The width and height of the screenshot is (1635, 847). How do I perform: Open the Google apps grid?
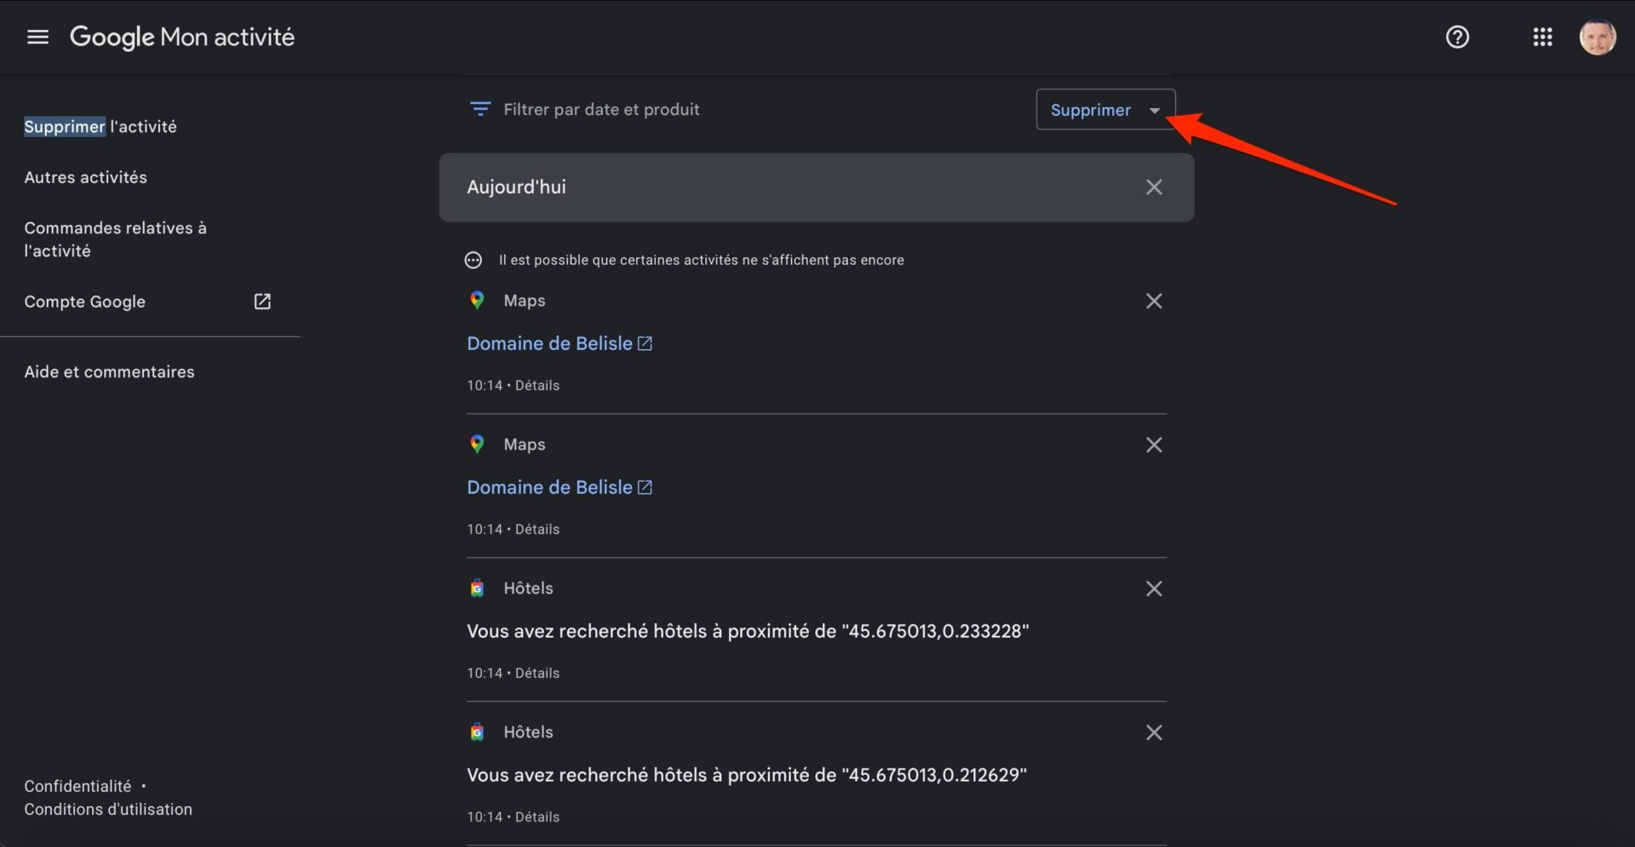pos(1542,37)
